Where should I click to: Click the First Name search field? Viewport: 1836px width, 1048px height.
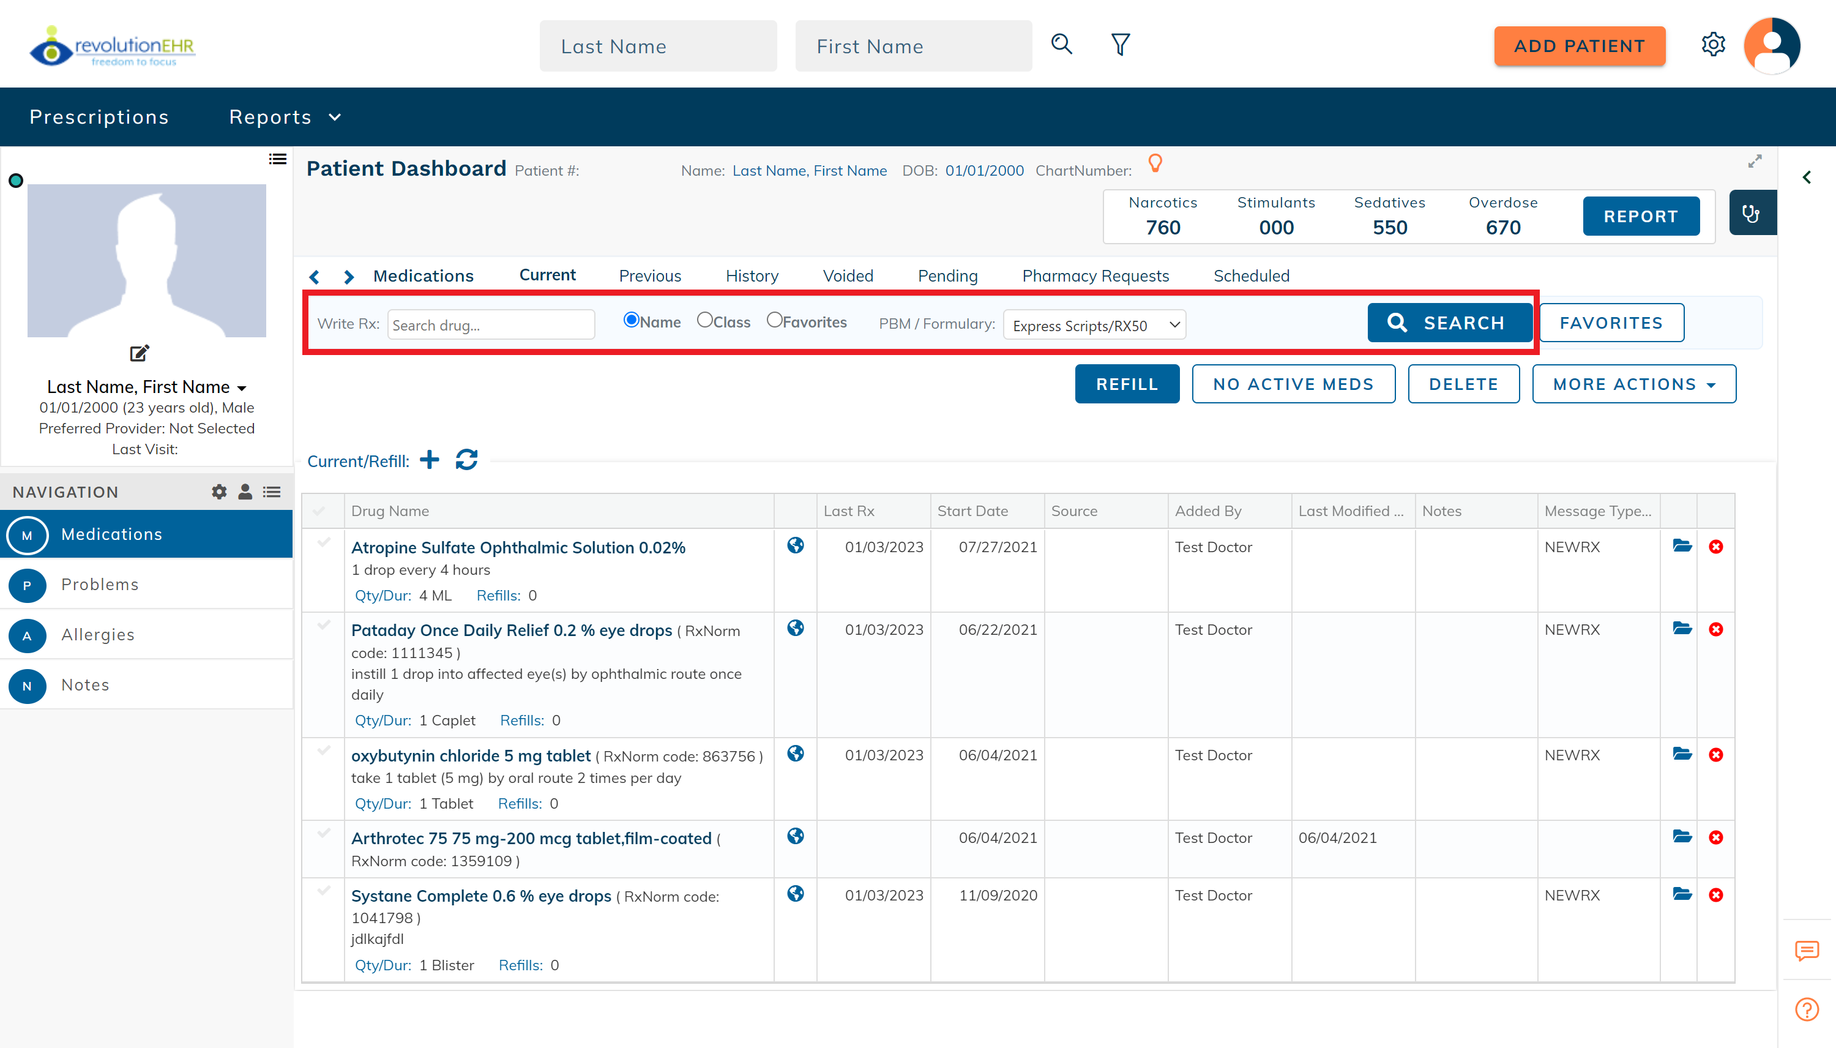tap(913, 45)
